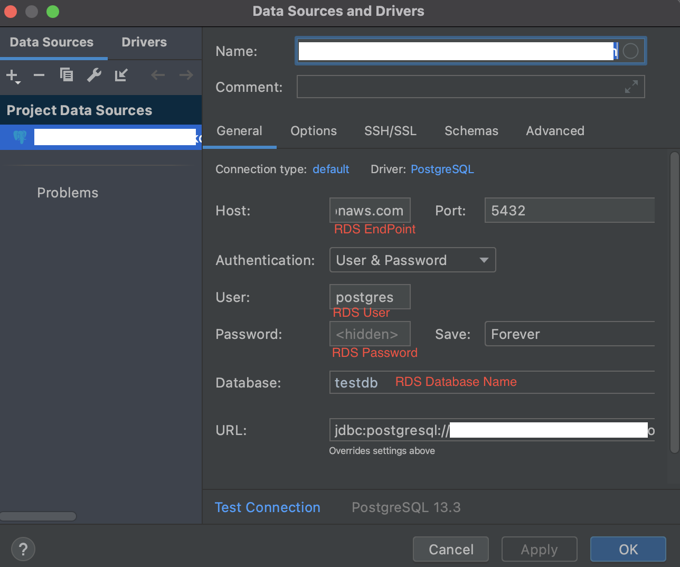
Task: Click the Project Data Sources header
Action: click(101, 110)
